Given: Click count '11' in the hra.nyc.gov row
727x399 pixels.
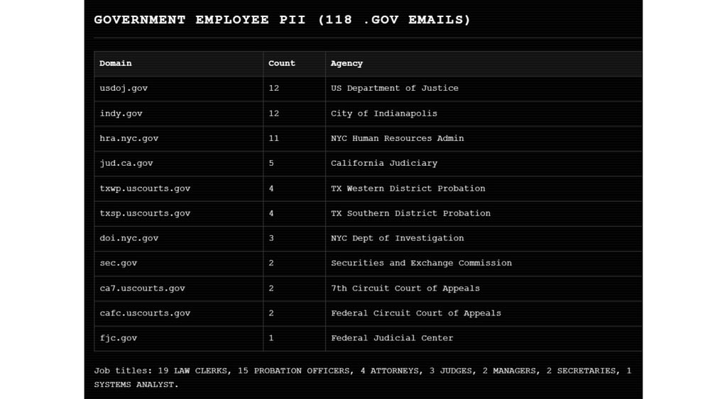Looking at the screenshot, I should click(294, 138).
